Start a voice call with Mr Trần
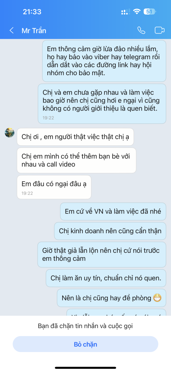Viewport: 171px width, 372px height. (141, 31)
